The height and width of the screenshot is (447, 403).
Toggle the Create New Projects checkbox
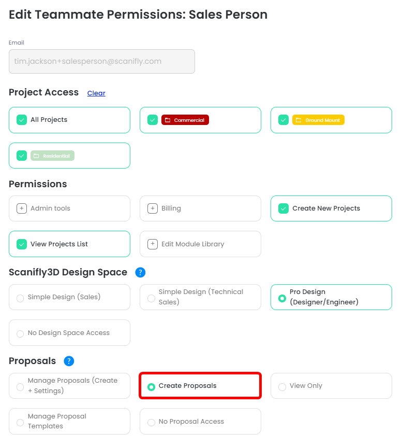pos(283,208)
